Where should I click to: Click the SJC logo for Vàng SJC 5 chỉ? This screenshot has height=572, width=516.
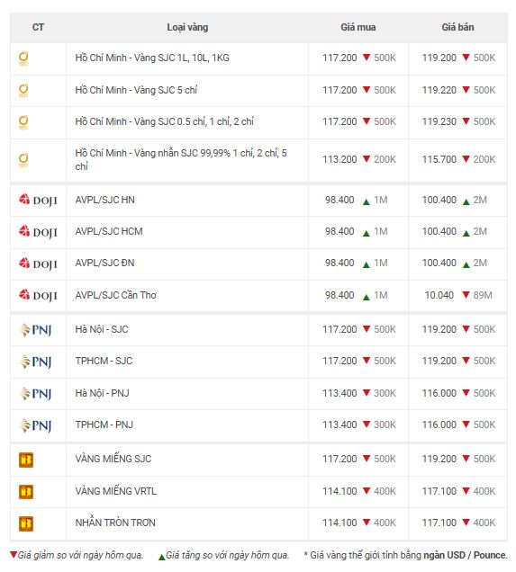(23, 90)
